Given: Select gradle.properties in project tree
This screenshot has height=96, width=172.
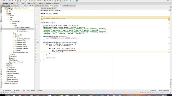Looking at the screenshot, I should pyautogui.click(x=14, y=74).
